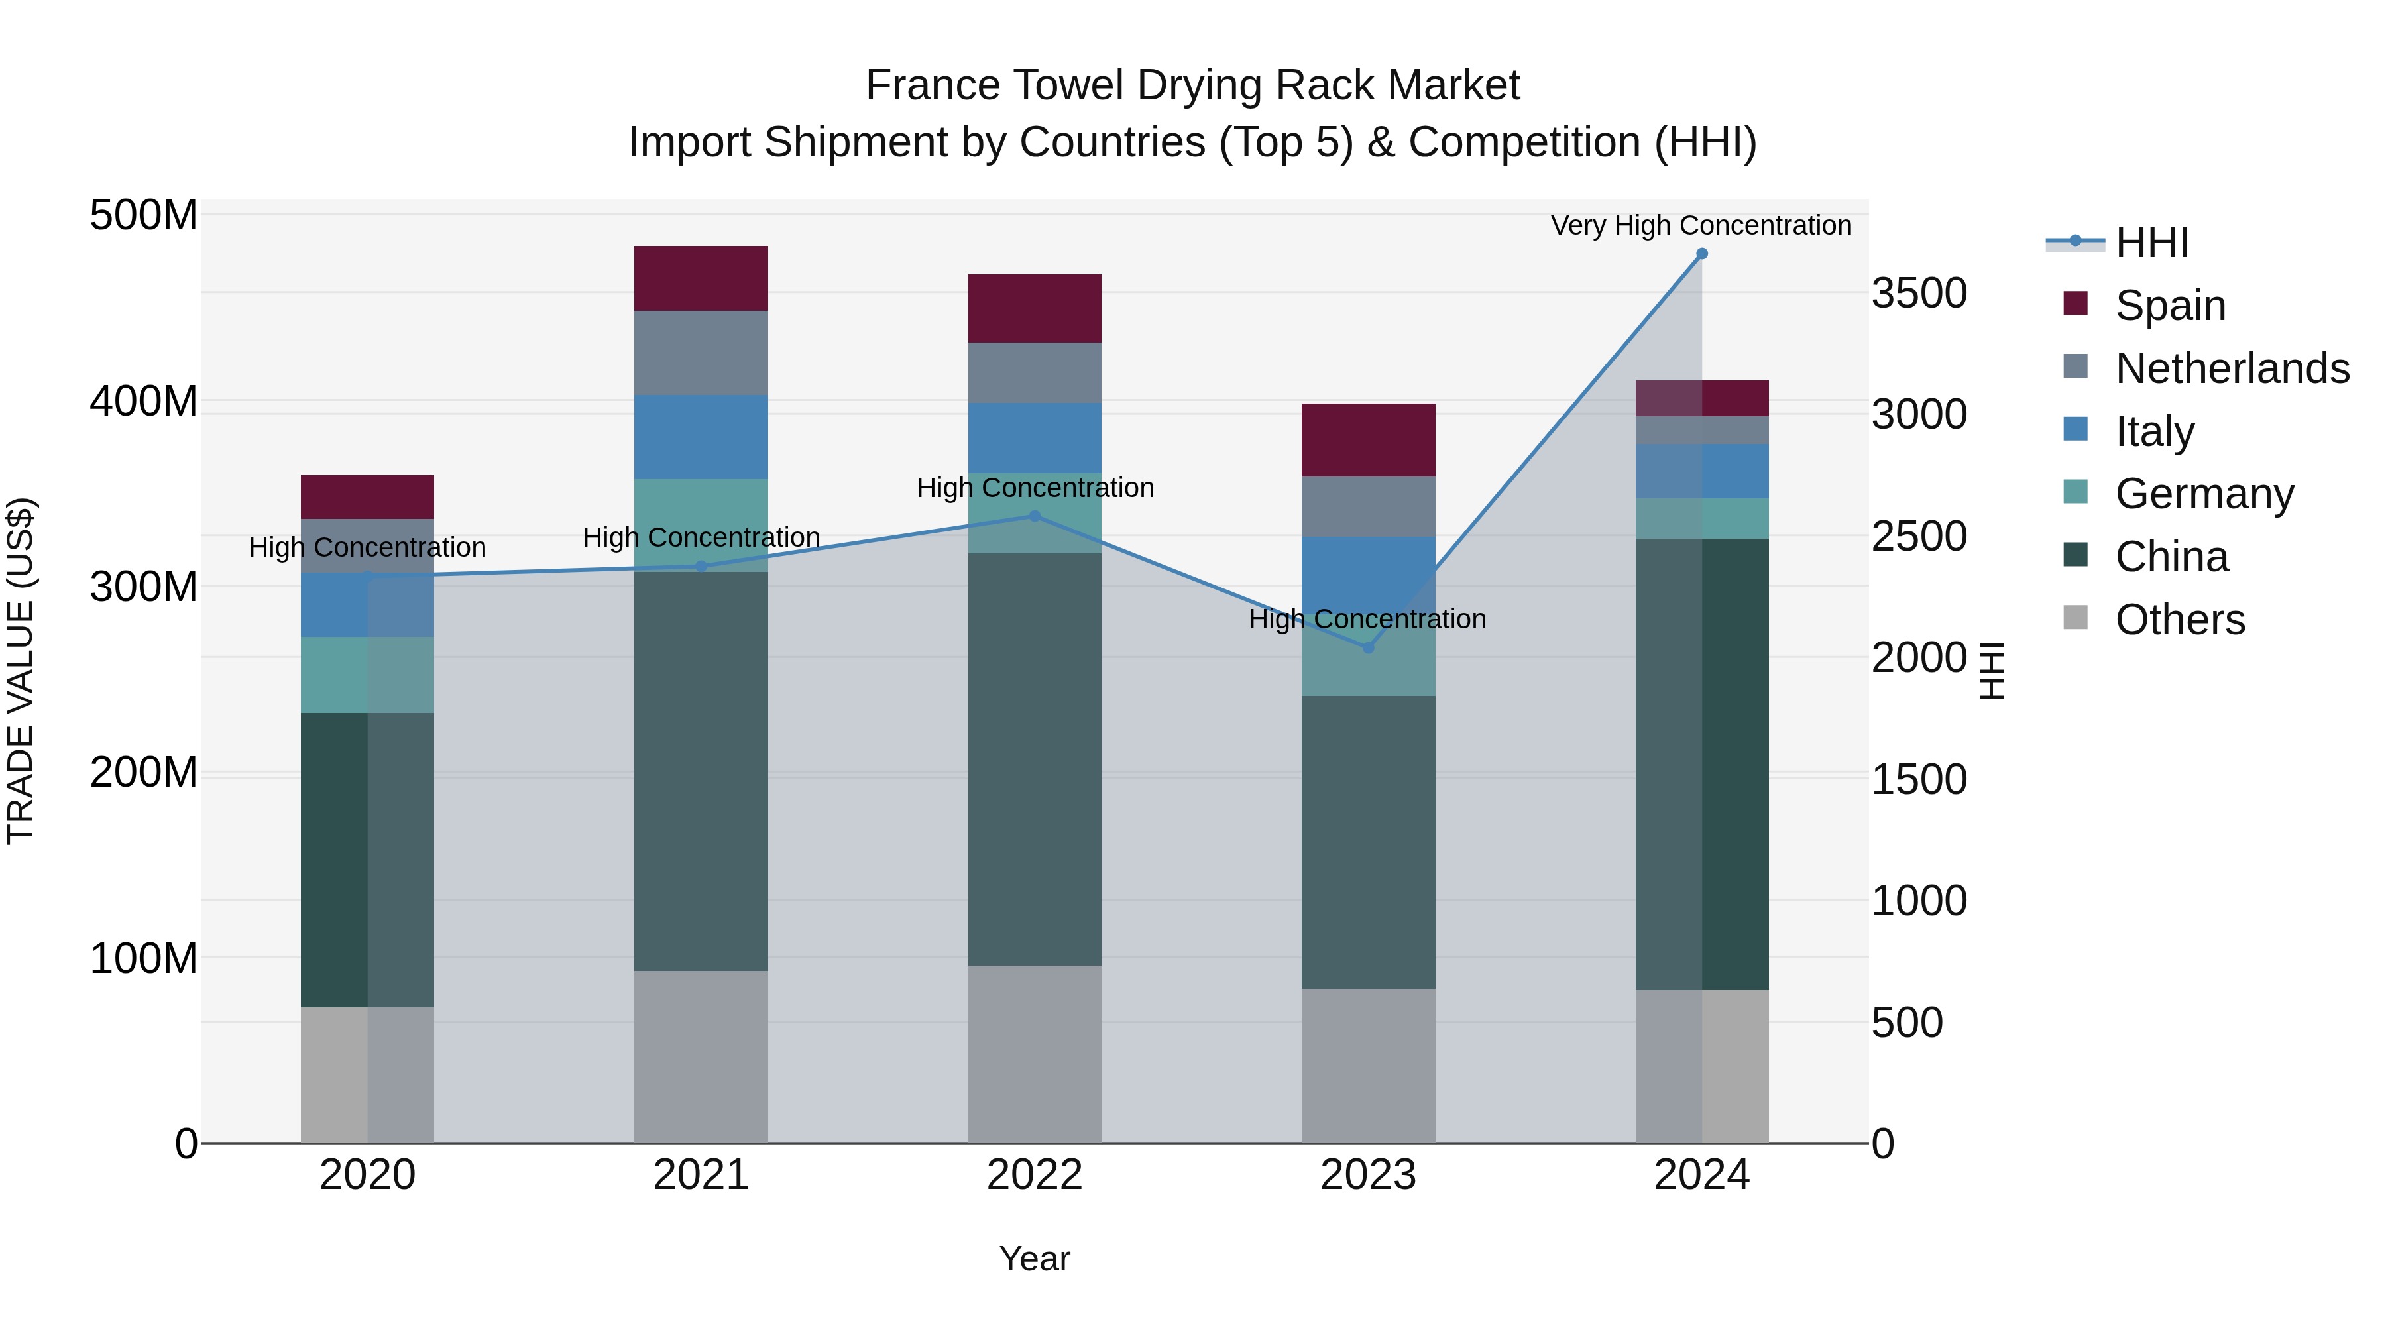This screenshot has height=1342, width=2386.
Task: Click the 2022 HHI data point
Action: coord(1035,516)
